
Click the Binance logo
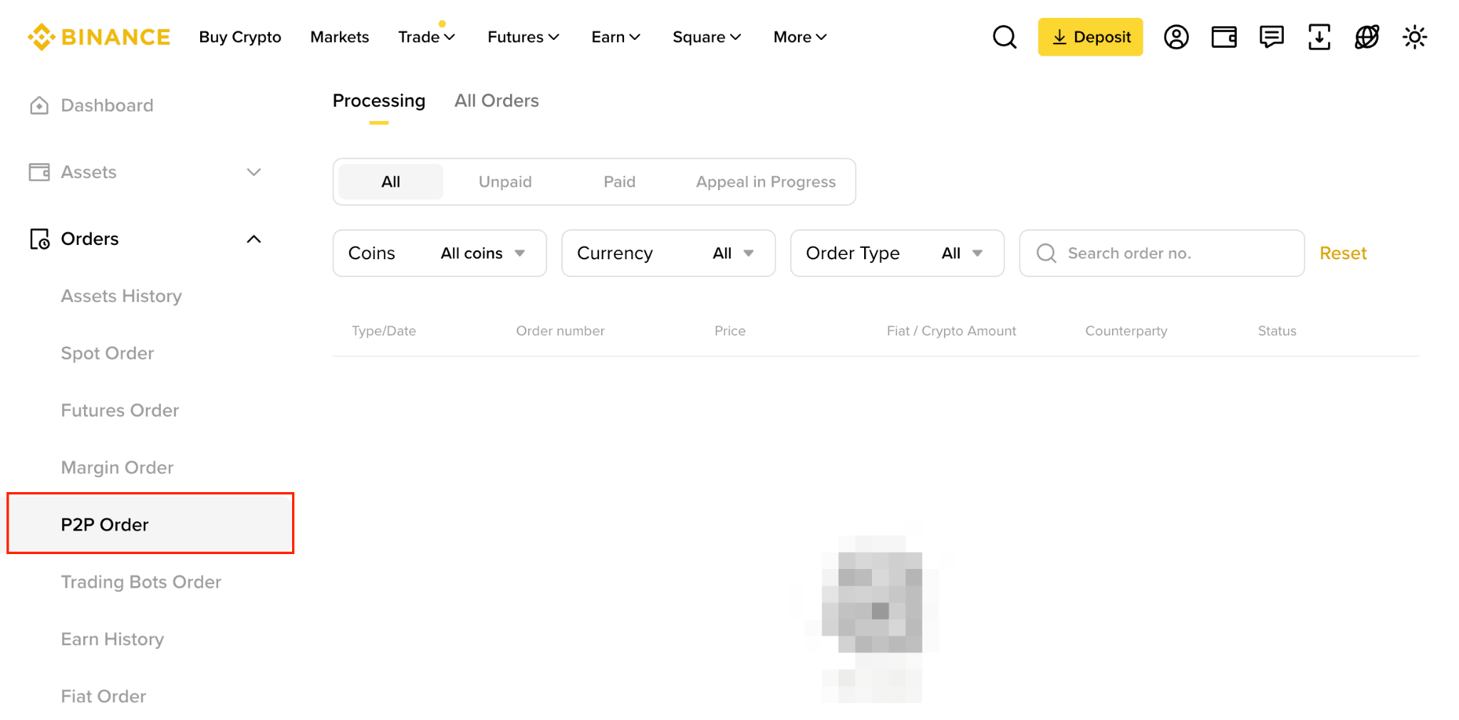tap(98, 37)
